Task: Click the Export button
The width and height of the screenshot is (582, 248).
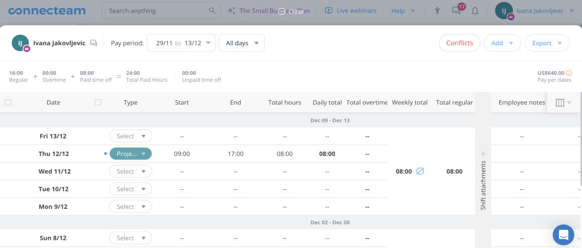Action: (x=547, y=43)
